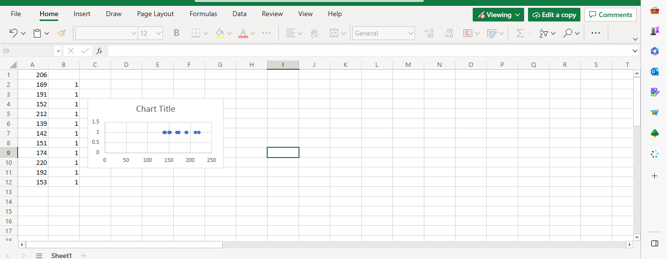This screenshot has height=259, width=667.
Task: Click the horizontal scrollbar right arrow
Action: click(x=629, y=244)
